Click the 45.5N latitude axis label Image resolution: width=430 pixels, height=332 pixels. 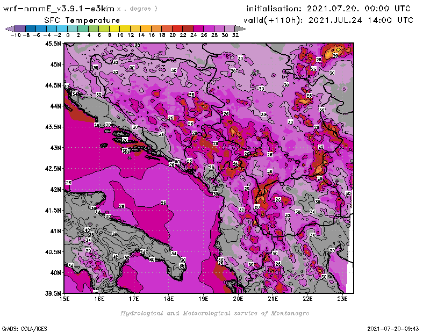click(52, 44)
